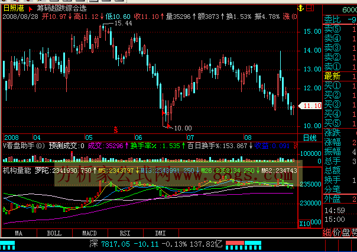Image resolution: width=357 pixels, height=252 pixels.
Task: Click the 深 index value 7817.05
Action: tap(115, 244)
